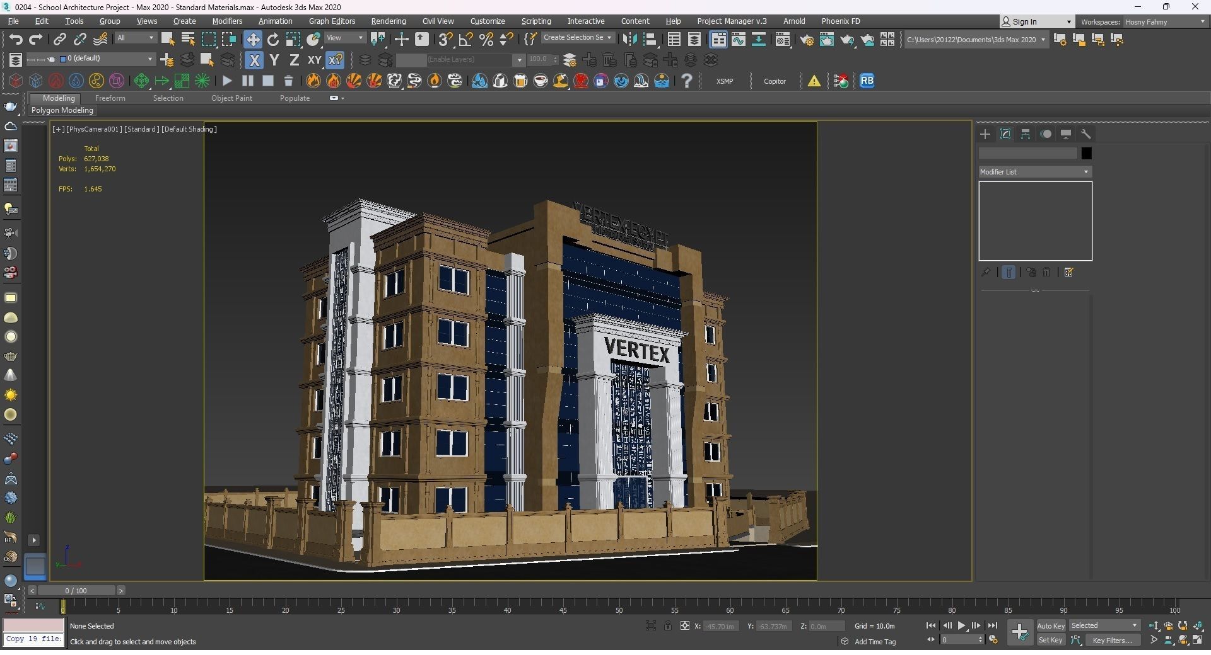
Task: Click the Undo arrow icon
Action: coord(15,39)
